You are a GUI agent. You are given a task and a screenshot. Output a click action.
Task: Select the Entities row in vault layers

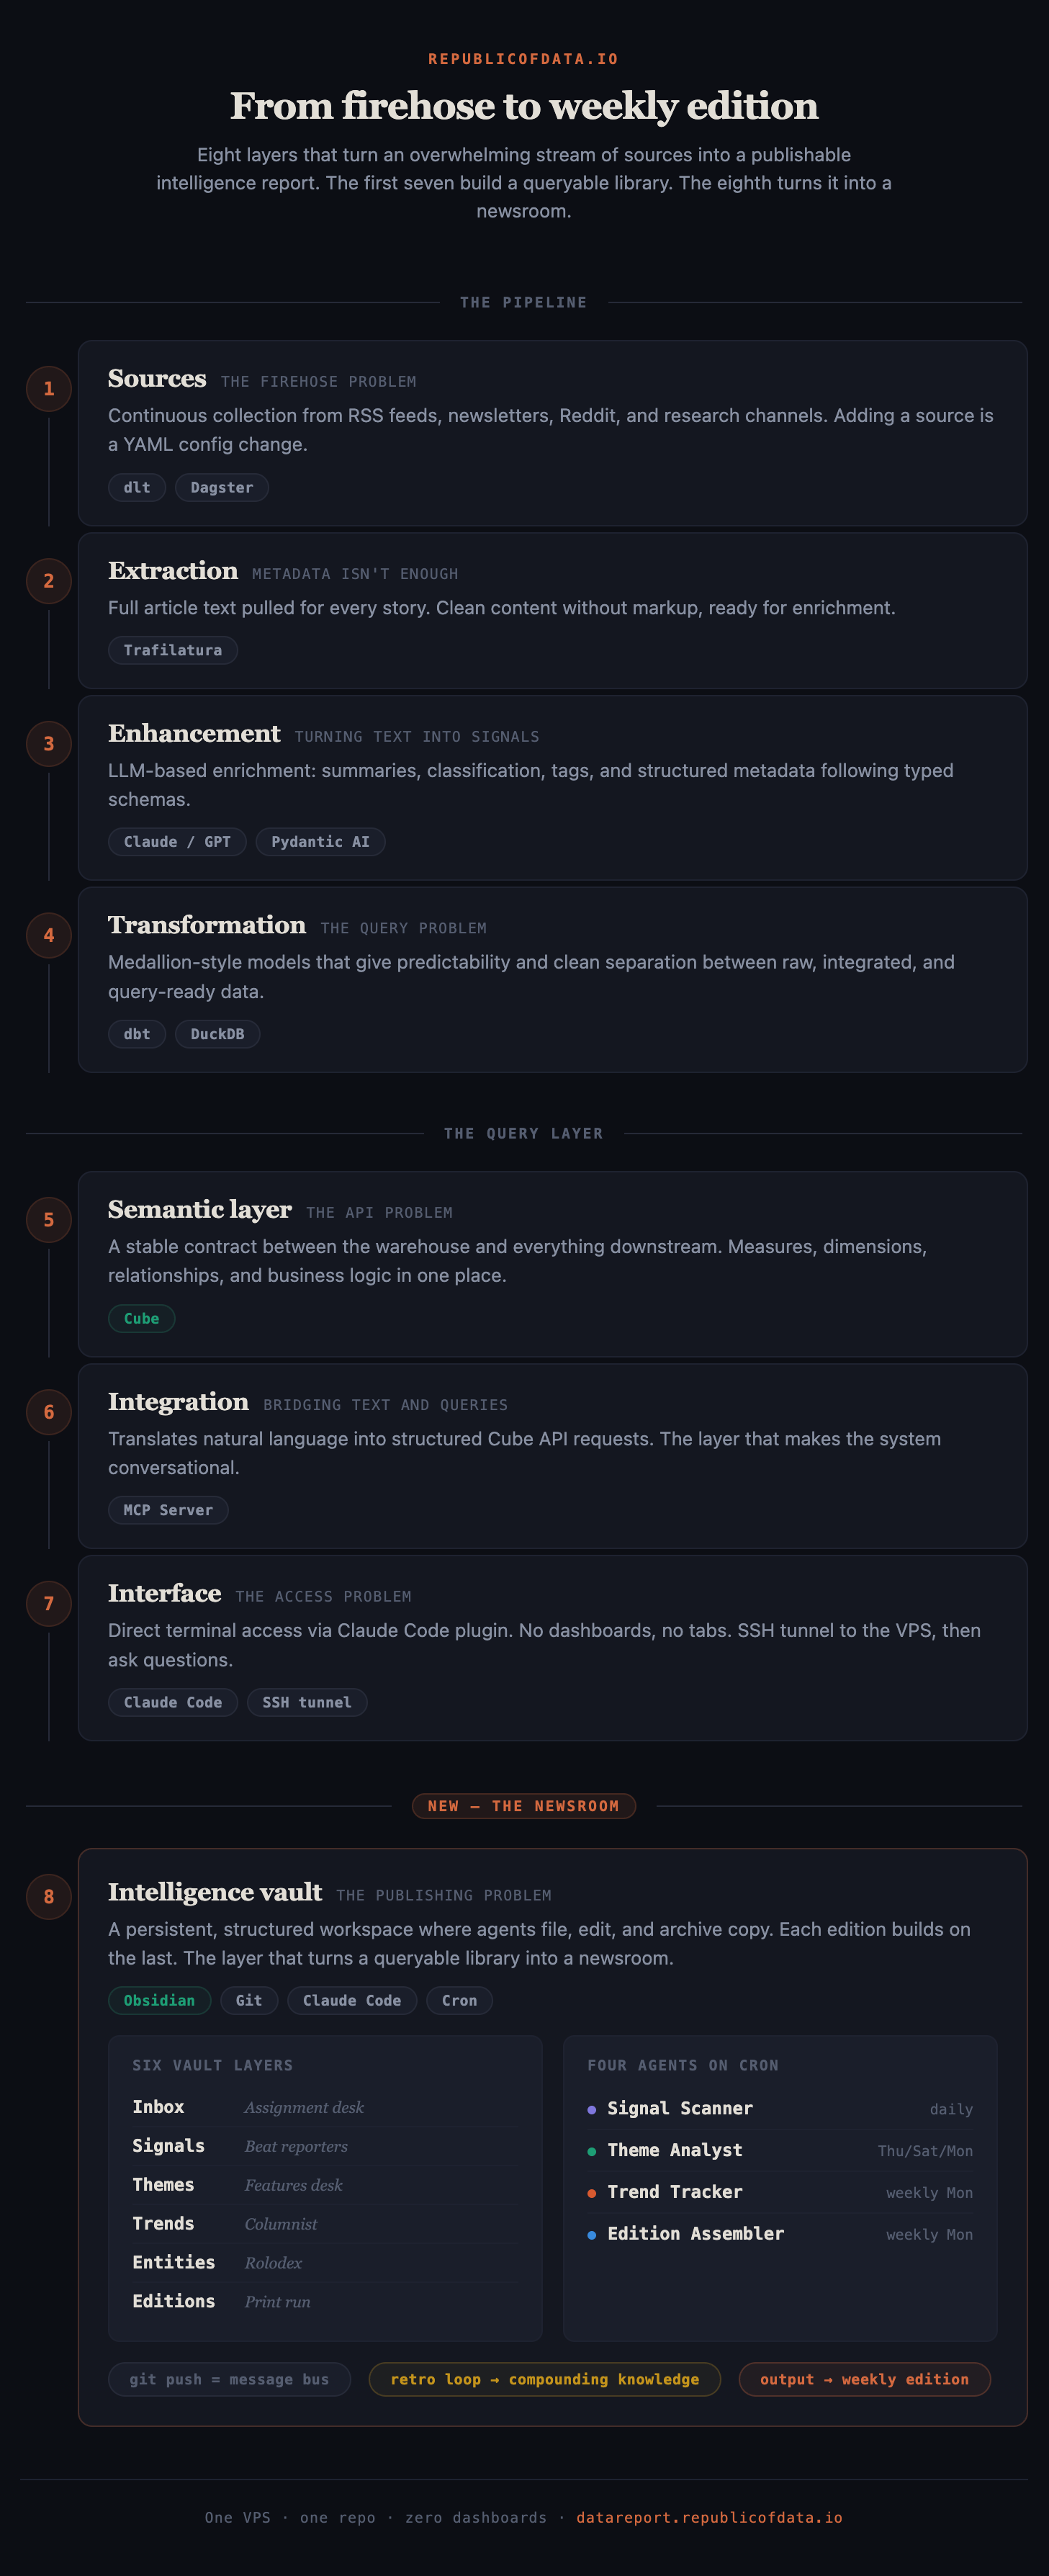coord(325,2262)
